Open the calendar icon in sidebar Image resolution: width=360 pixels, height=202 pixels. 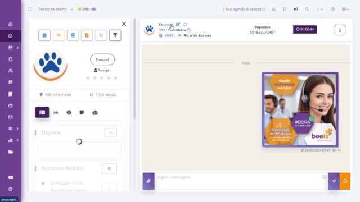coord(11,48)
